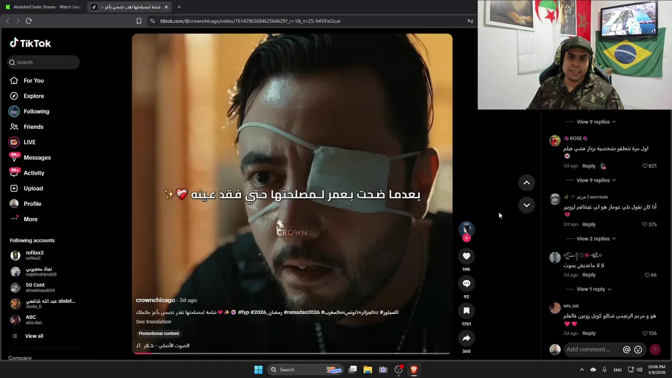The image size is (672, 378).
Task: Open File Explorer from taskbar
Action: pos(367,370)
